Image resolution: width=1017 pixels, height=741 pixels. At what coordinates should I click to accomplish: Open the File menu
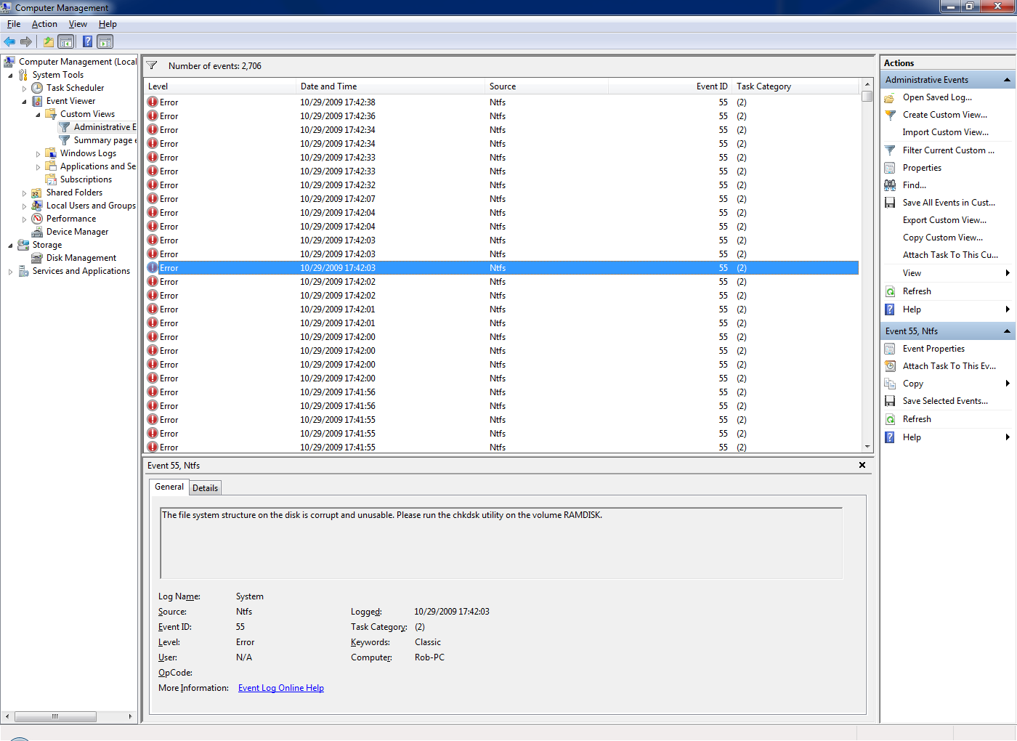[x=14, y=24]
